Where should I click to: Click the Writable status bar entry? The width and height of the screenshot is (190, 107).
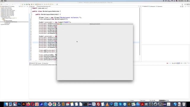(x=132, y=100)
